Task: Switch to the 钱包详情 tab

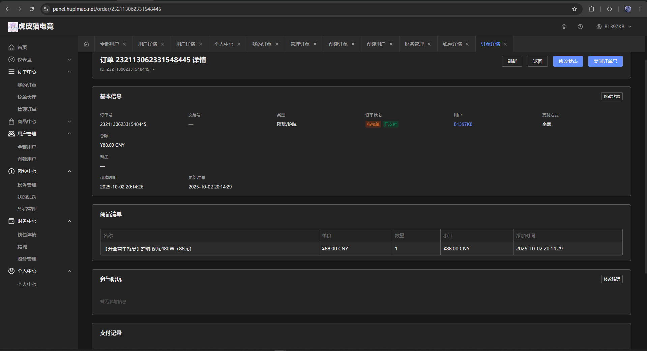Action: (x=452, y=44)
